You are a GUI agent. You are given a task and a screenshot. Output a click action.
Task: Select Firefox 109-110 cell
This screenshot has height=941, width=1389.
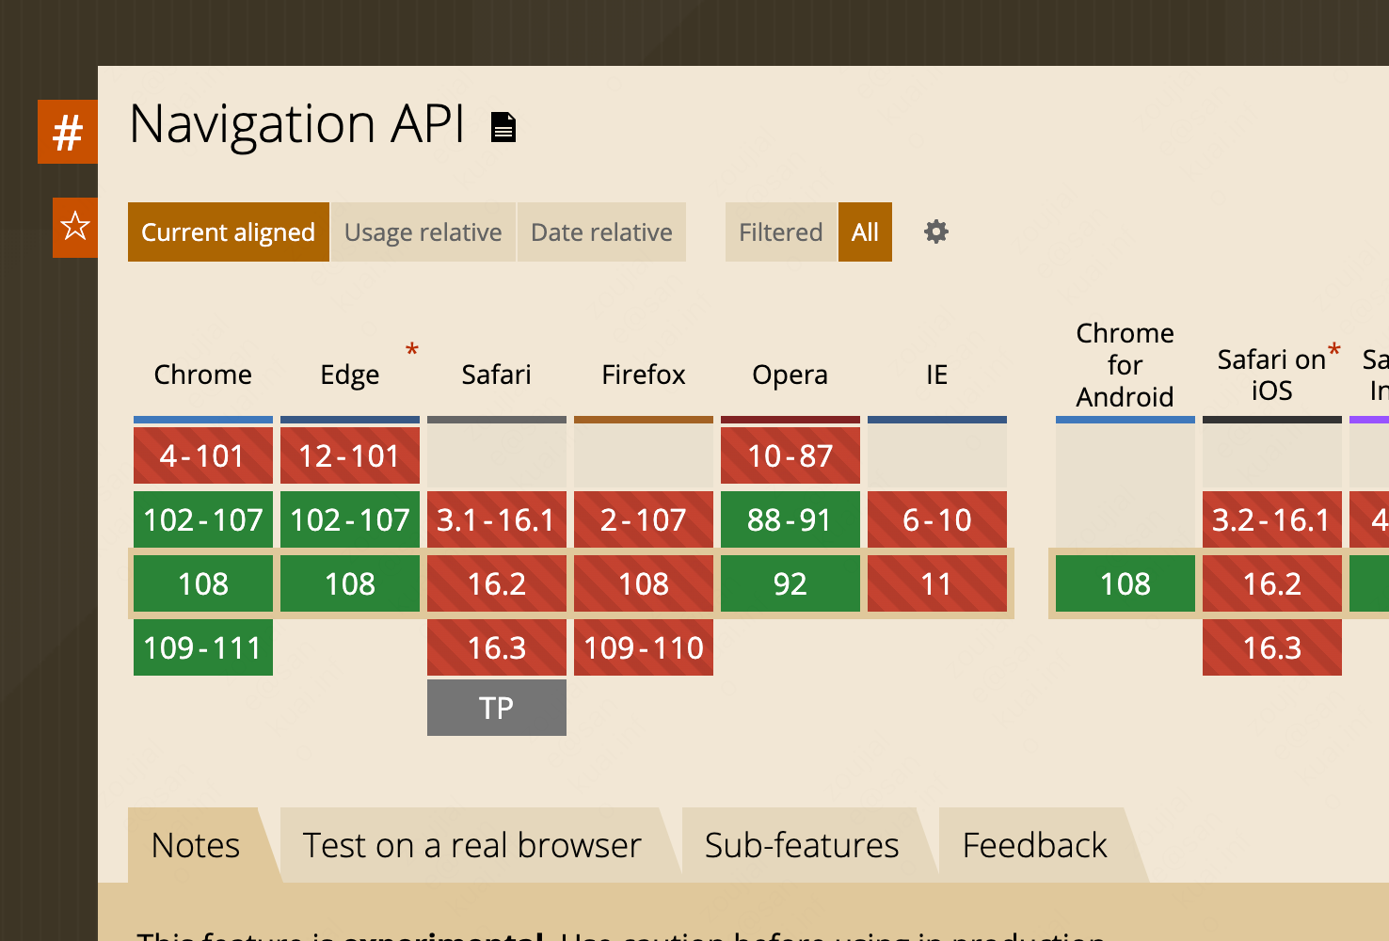pos(644,647)
